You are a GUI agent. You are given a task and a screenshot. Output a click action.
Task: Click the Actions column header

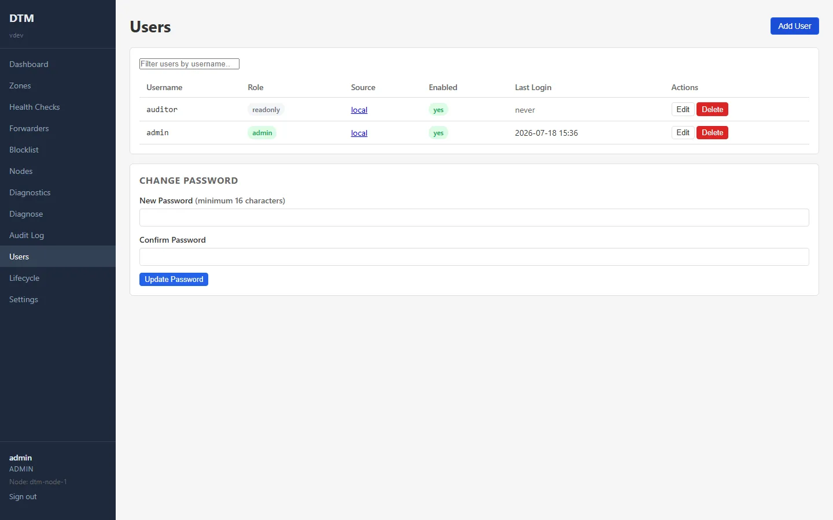pos(685,87)
